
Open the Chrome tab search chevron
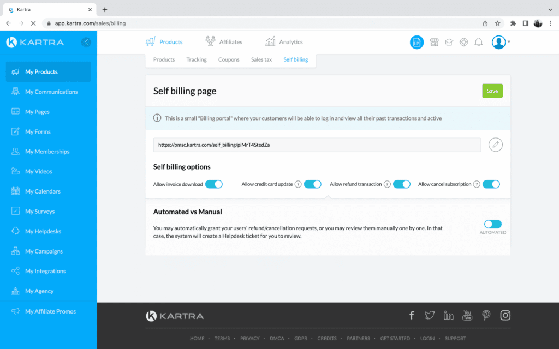(550, 10)
